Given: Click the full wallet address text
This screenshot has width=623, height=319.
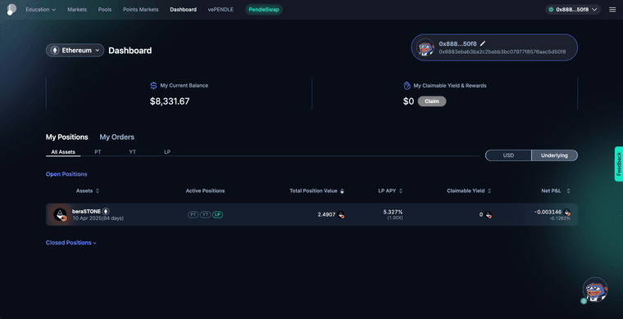Looking at the screenshot, I should [502, 52].
